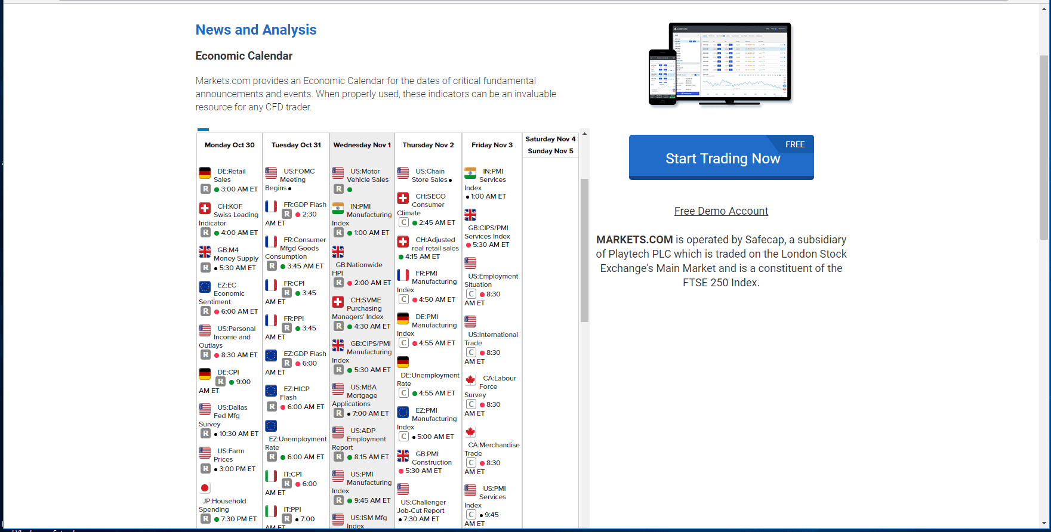1051x532 pixels.
Task: Click the French flag beside FR:PMI Manufacturing
Action: coord(403,275)
